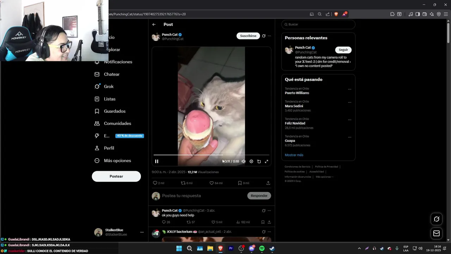Expand video to fullscreen
Viewport: 451px width, 254px height.
coord(266,161)
